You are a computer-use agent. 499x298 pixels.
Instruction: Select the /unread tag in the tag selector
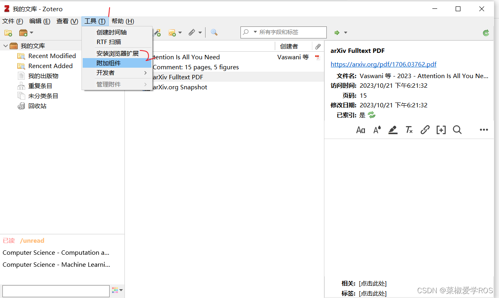(x=32, y=241)
